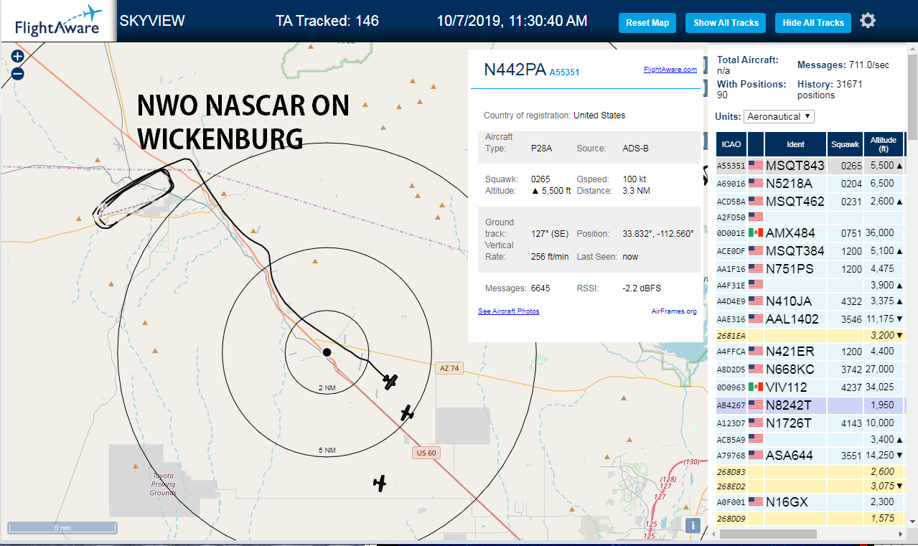Click the squawk value 0265 in info panel
This screenshot has width=918, height=546.
tap(540, 179)
